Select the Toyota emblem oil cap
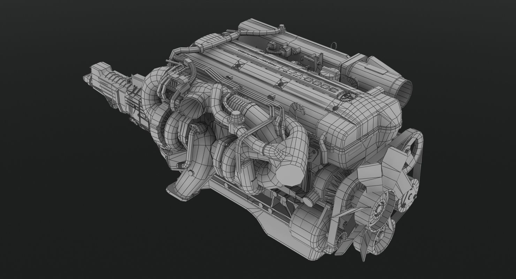The image size is (516, 279). (x=349, y=96)
